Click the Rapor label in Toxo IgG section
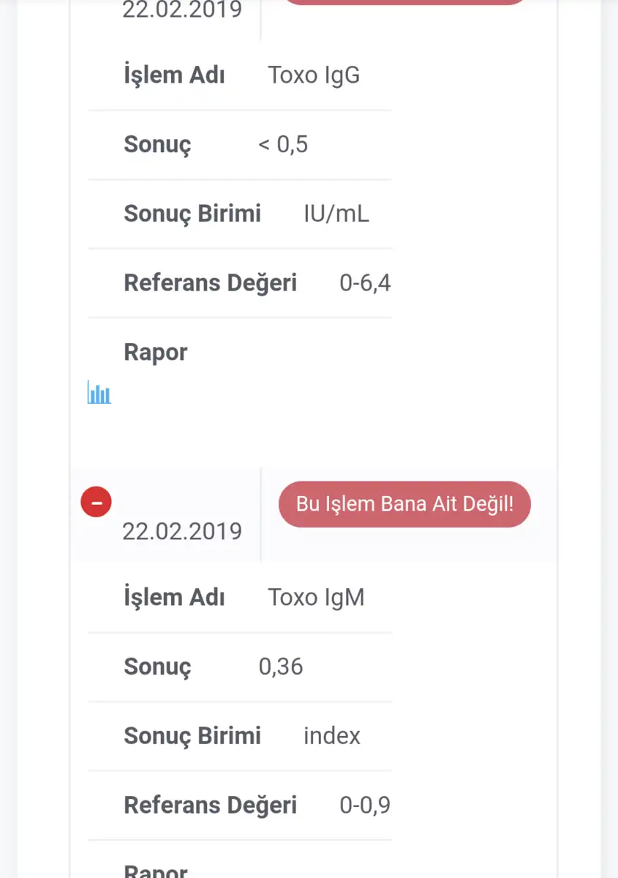Image resolution: width=618 pixels, height=878 pixels. [156, 352]
